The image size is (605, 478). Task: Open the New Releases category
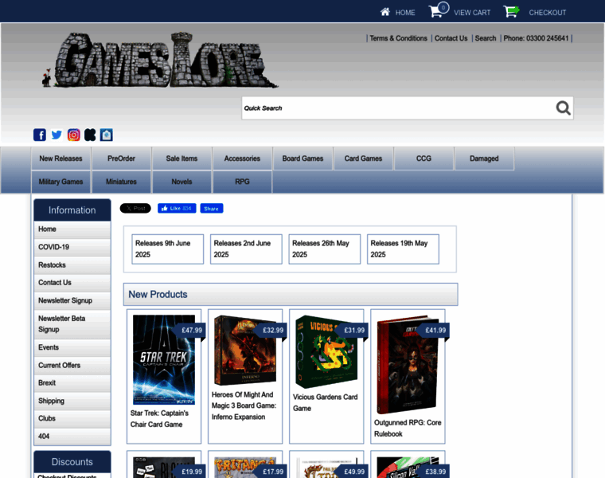[60, 159]
